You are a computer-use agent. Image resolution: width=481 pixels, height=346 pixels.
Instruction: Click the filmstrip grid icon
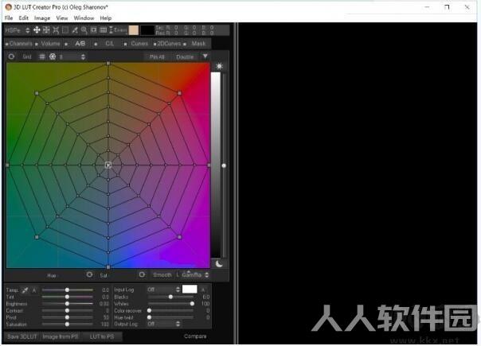104,30
